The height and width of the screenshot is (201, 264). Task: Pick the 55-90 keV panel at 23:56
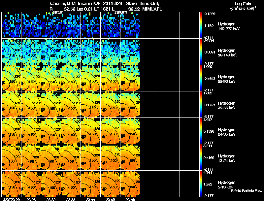point(130,78)
